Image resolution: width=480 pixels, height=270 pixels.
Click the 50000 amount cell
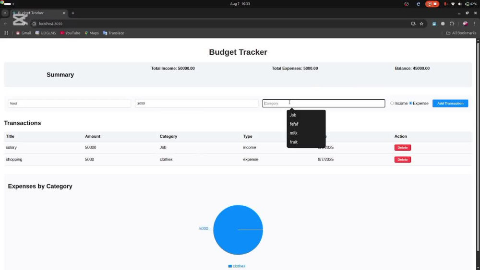pos(91,147)
